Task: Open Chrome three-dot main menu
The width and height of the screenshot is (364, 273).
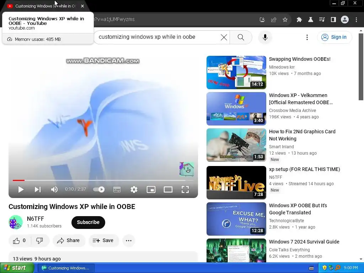Action: click(x=356, y=20)
